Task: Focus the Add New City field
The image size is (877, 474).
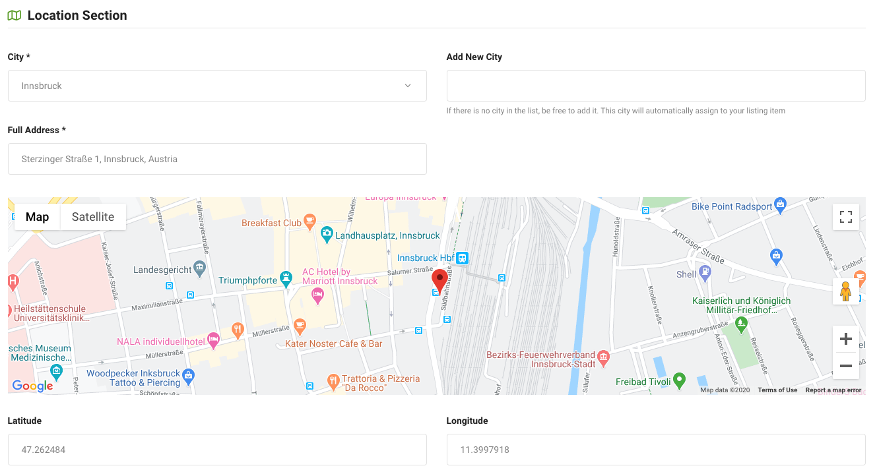Action: (x=656, y=86)
